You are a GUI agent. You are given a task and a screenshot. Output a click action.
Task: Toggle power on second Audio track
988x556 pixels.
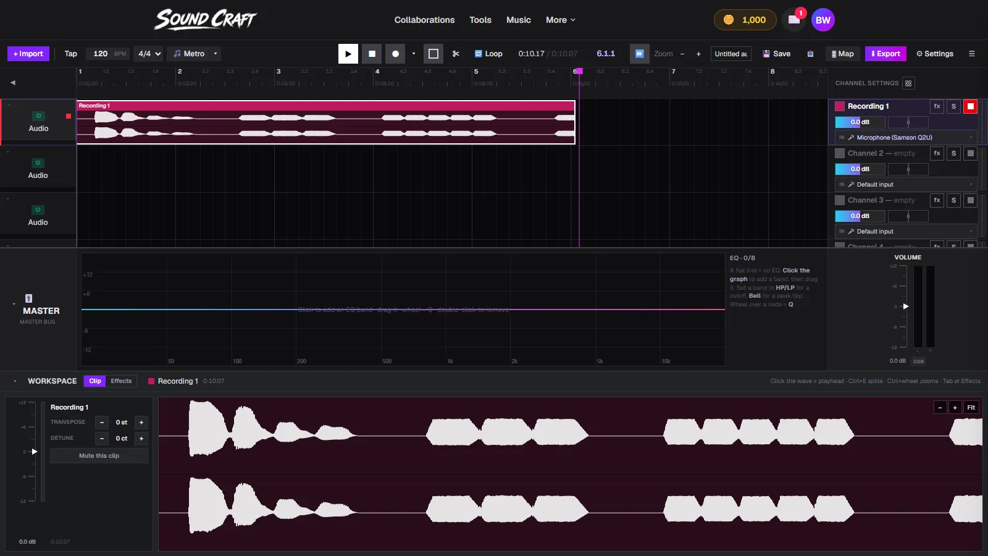click(x=38, y=162)
